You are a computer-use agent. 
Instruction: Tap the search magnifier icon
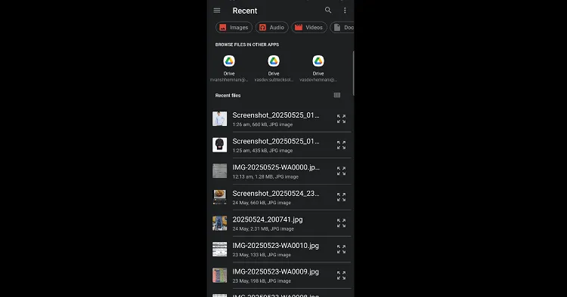coord(328,10)
